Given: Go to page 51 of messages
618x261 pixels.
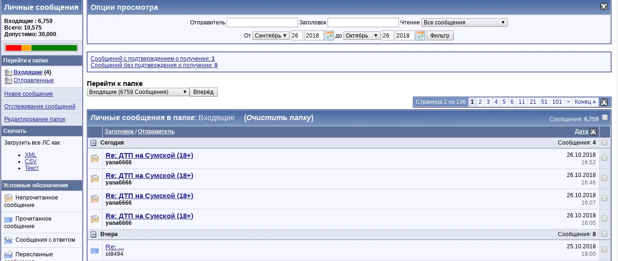Looking at the screenshot, I should click(544, 102).
